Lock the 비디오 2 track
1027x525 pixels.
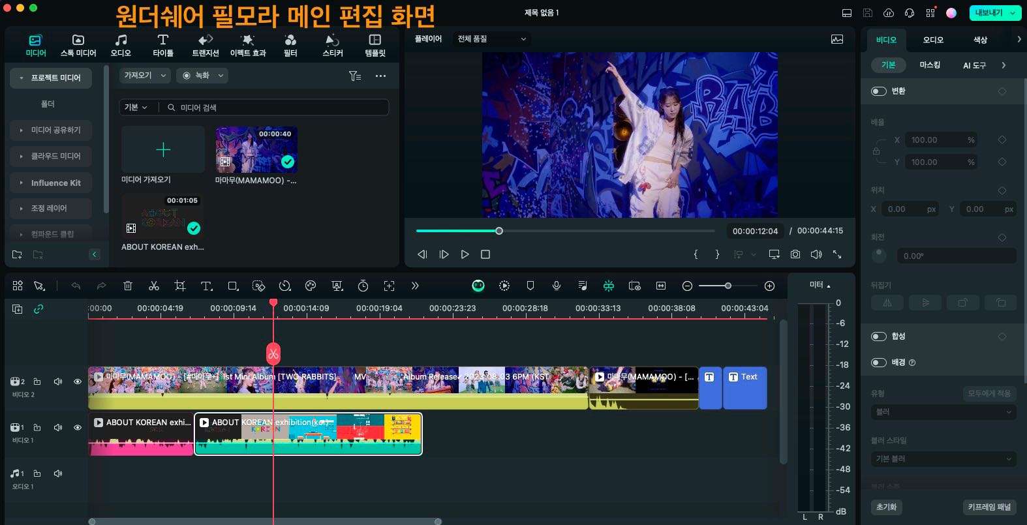(x=37, y=382)
